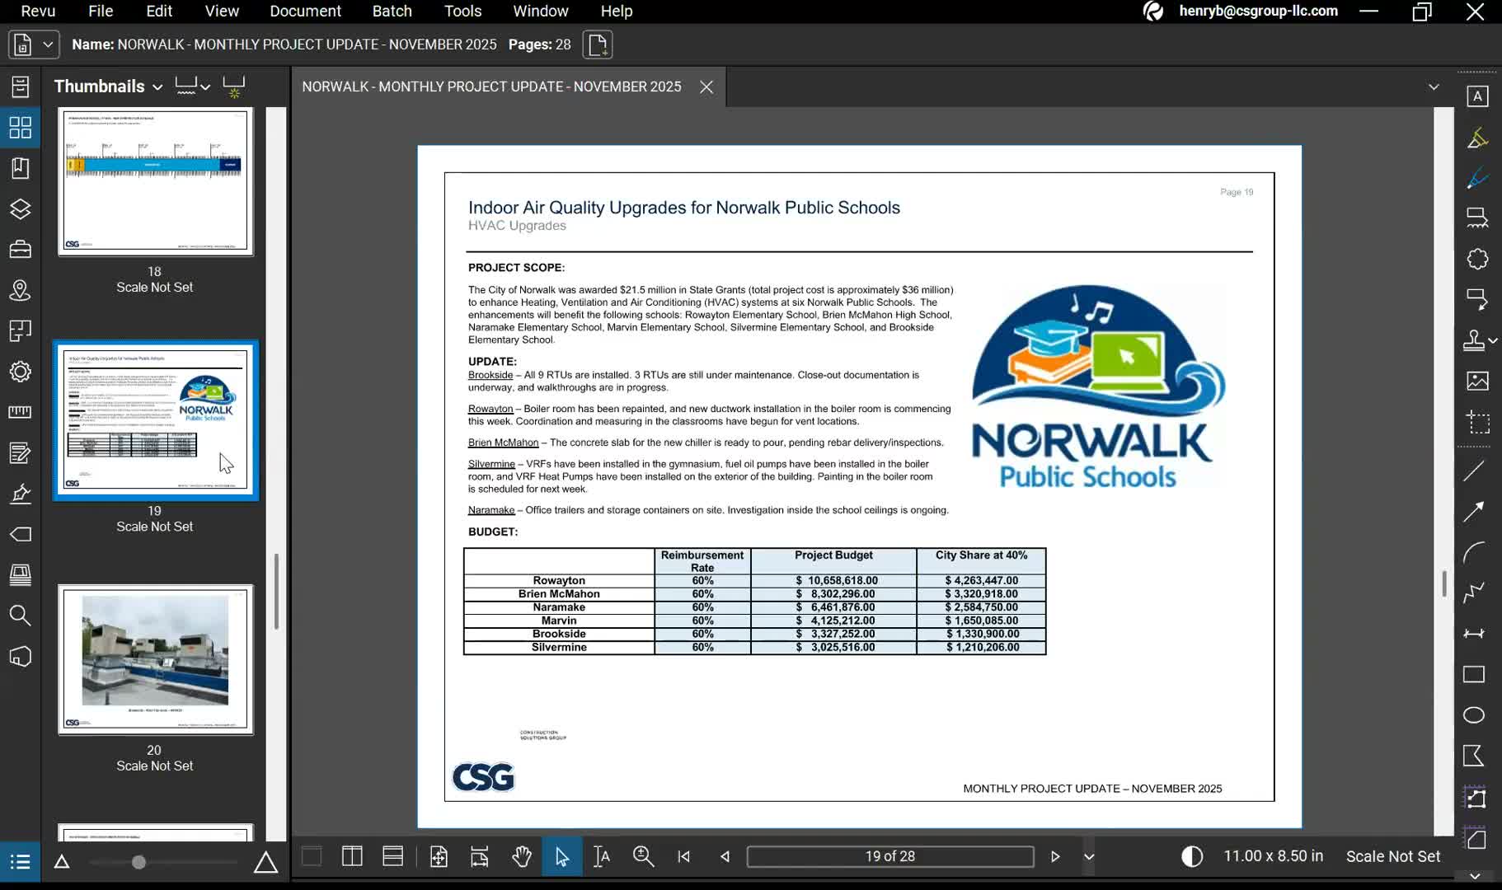Select the page 20 thumbnail

click(154, 659)
